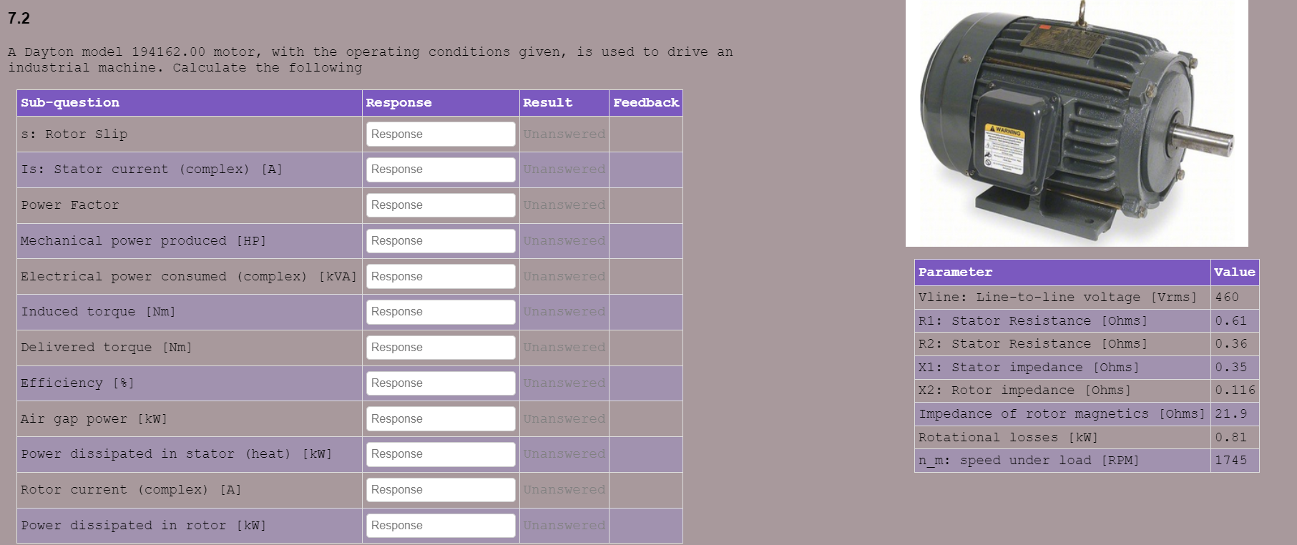Viewport: 1297px width, 545px height.
Task: Select the Electrical power consumed response input
Action: pyautogui.click(x=441, y=276)
